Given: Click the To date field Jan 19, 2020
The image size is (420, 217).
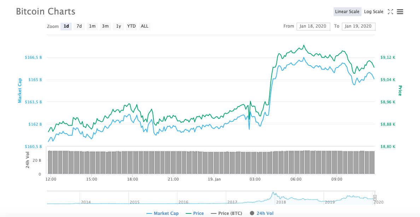Looking at the screenshot, I should click(358, 26).
